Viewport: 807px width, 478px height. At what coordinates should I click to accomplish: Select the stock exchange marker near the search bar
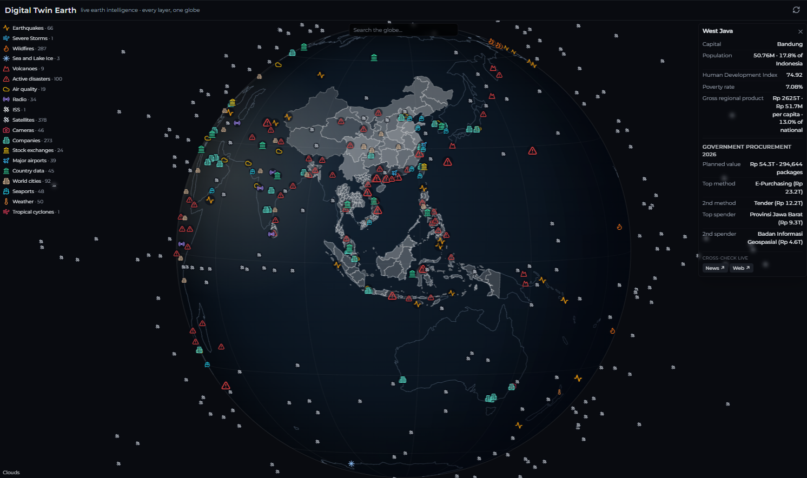374,57
